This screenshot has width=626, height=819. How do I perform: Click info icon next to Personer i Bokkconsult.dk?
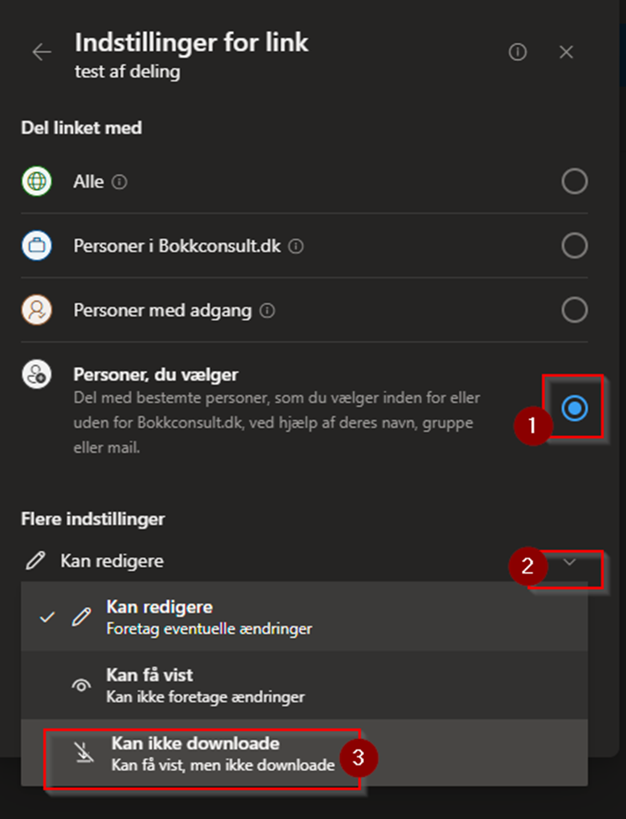tap(296, 247)
